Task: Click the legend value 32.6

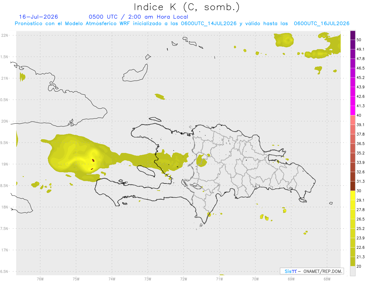Action: point(361,172)
